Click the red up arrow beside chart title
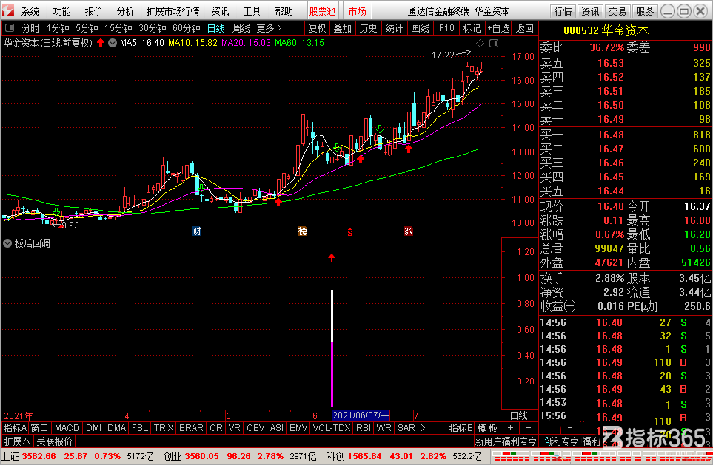 pos(101,43)
